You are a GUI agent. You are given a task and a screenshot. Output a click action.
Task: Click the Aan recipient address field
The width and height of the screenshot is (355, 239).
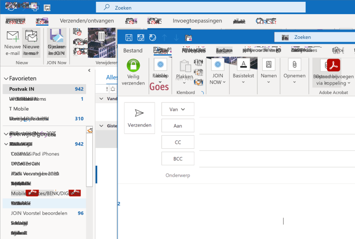click(277, 126)
